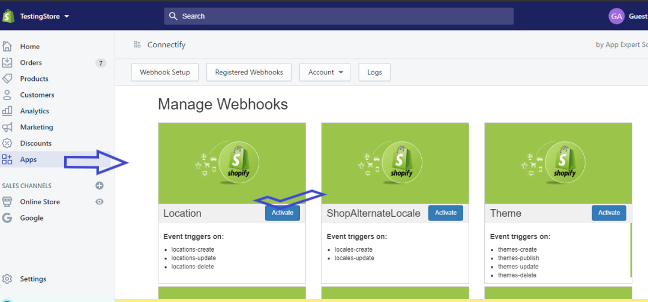Click the Apps grid icon
Viewport: 648px width, 302px height.
(x=7, y=159)
